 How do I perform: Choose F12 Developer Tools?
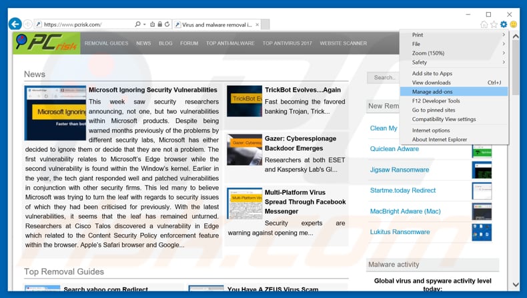tap(454, 101)
